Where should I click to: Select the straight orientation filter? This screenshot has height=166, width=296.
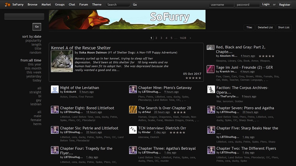click(35, 92)
